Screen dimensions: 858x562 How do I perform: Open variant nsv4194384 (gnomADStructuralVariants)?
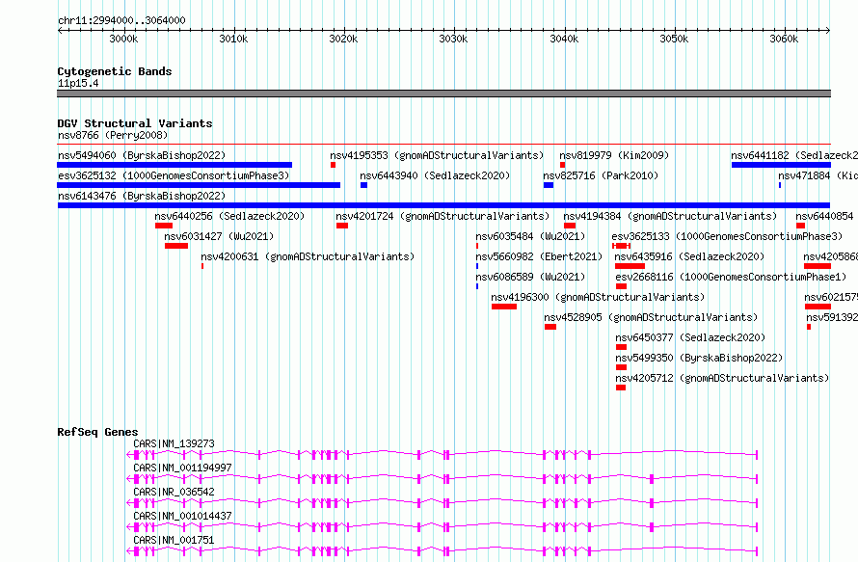coord(670,216)
